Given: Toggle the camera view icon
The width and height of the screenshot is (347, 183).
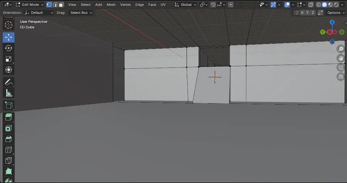Looking at the screenshot, I should [341, 67].
